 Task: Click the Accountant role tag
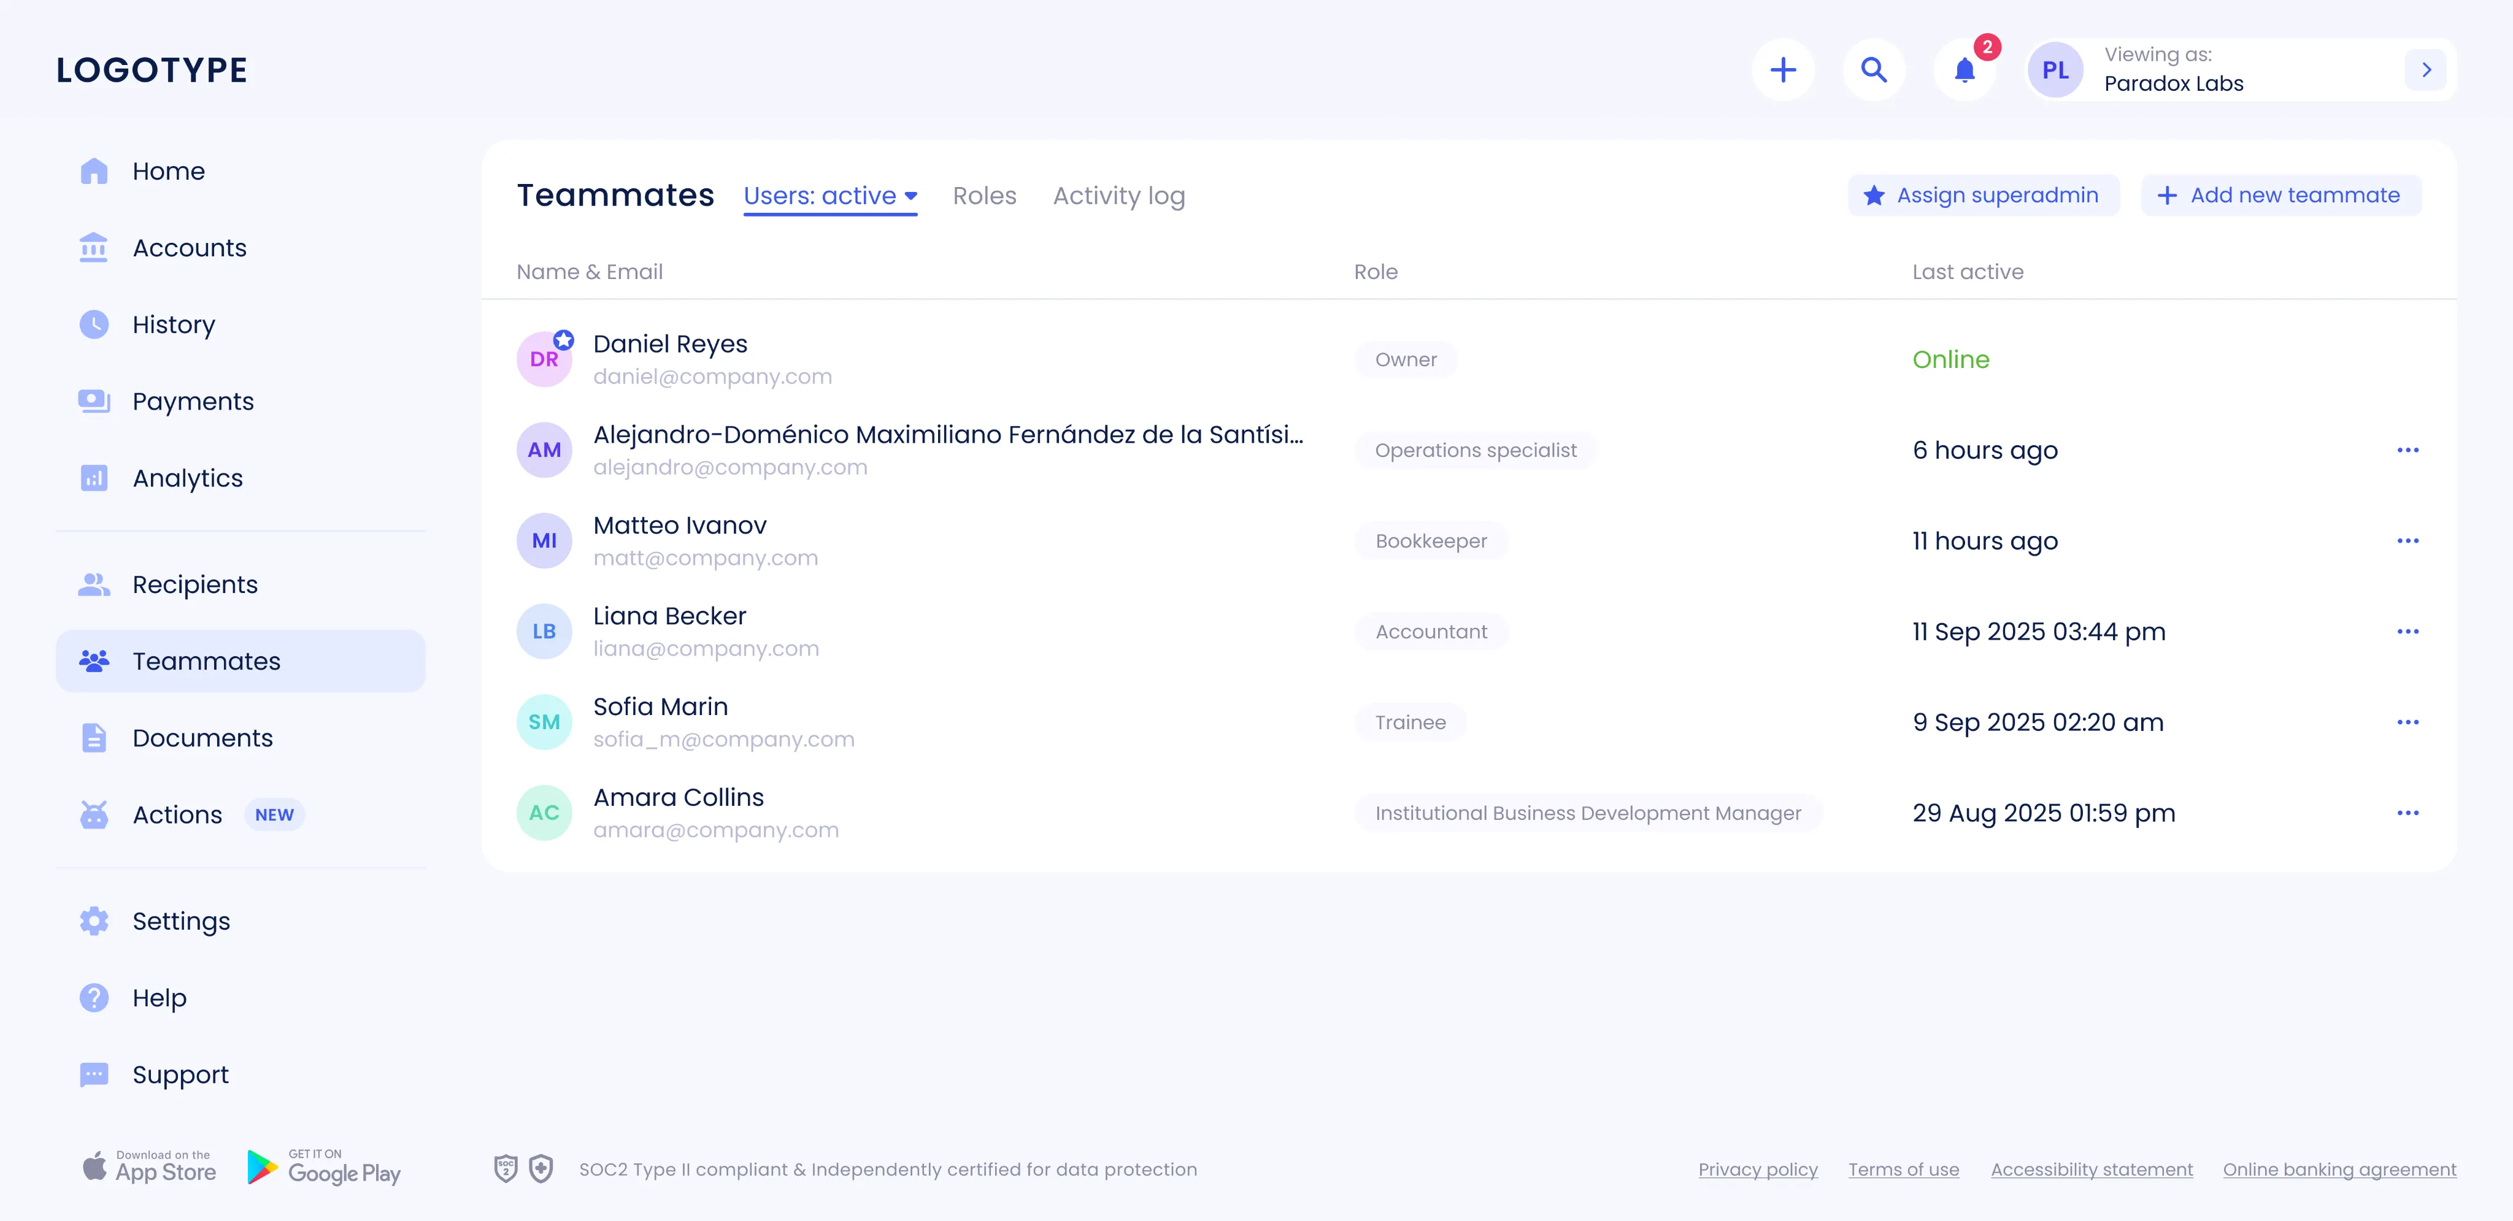[1431, 631]
